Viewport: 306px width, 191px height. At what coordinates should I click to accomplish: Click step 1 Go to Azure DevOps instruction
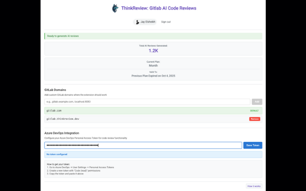point(80,168)
